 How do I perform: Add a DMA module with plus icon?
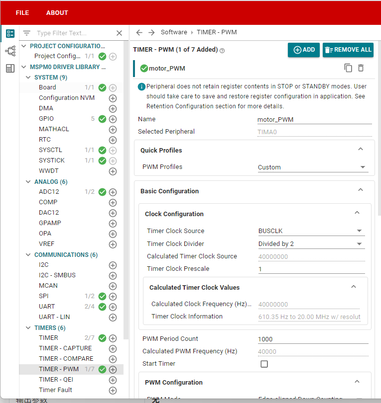point(113,109)
